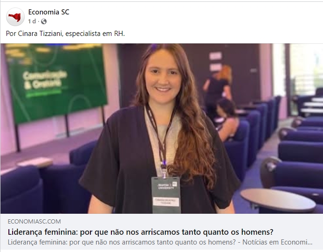Open the post's 1 d timestamp
The height and width of the screenshot is (252, 323).
click(x=32, y=21)
